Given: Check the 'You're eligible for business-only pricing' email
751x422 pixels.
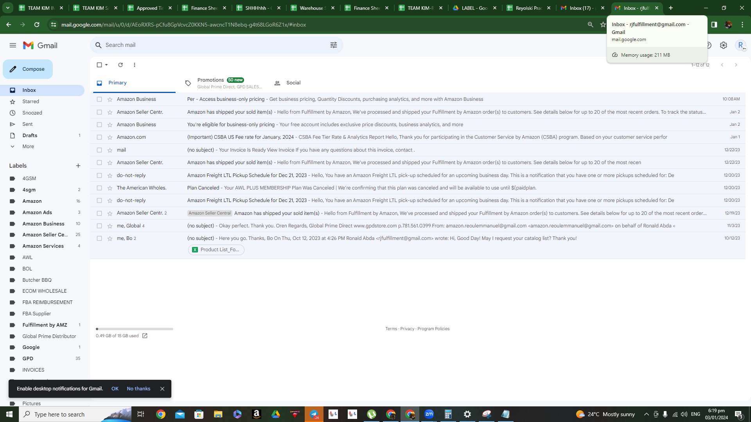Looking at the screenshot, I should click(99, 125).
